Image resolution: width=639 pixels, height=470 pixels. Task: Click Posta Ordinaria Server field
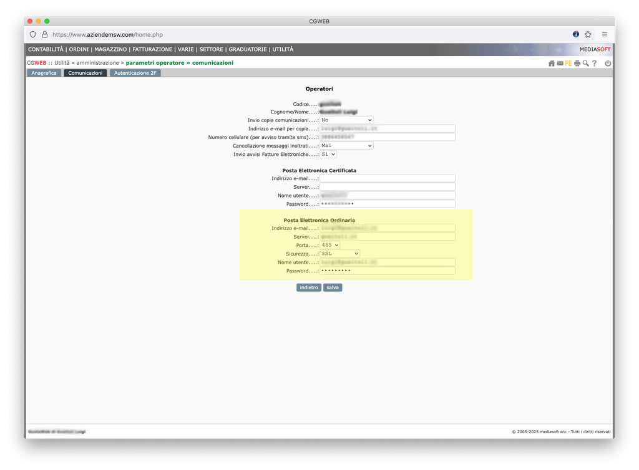[388, 237]
